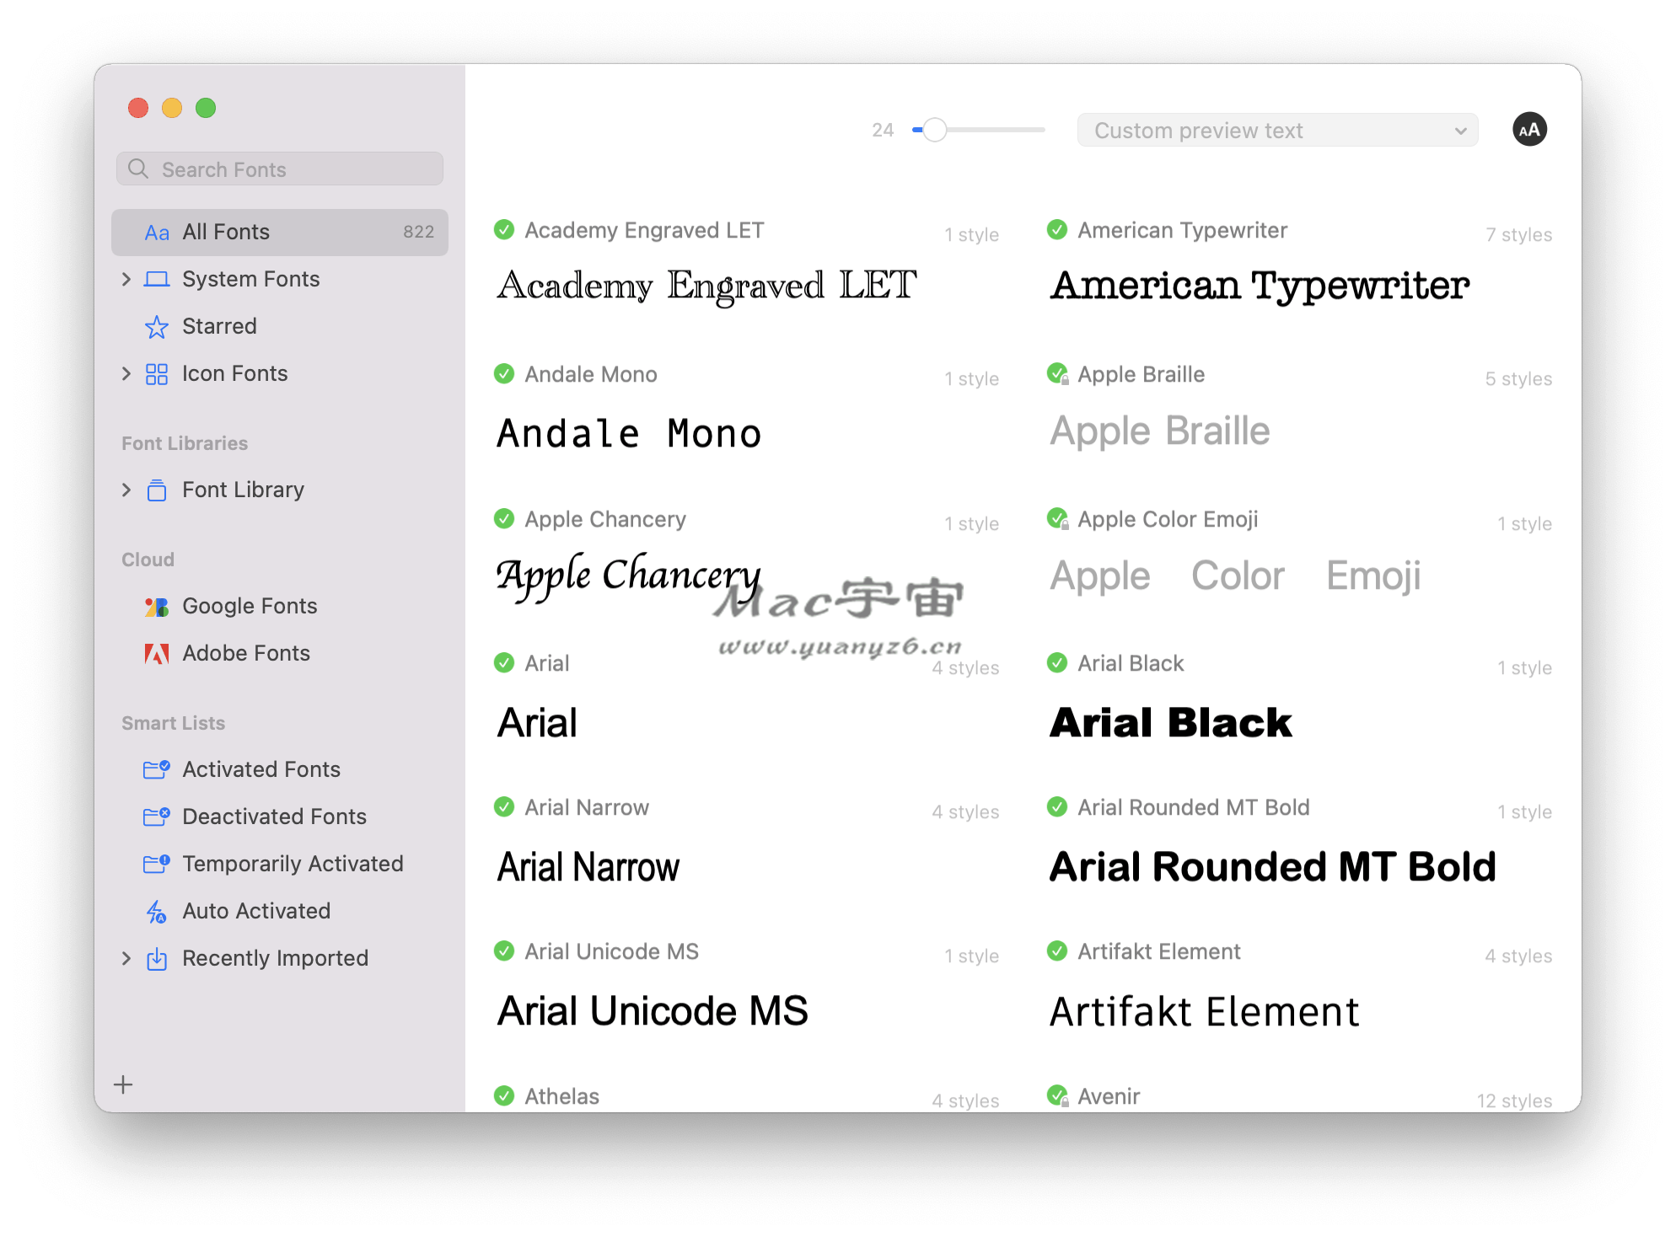
Task: Click the Icon Fonts grid icon
Action: click(157, 374)
